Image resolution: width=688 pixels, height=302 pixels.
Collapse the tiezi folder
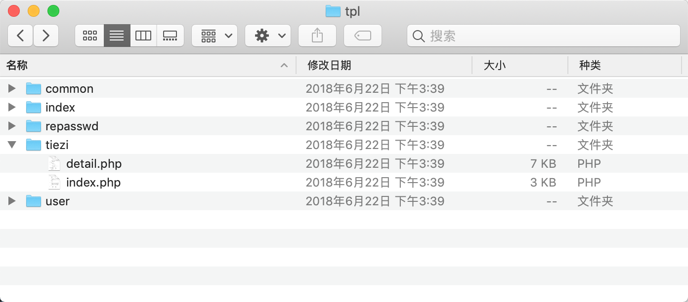pyautogui.click(x=12, y=145)
